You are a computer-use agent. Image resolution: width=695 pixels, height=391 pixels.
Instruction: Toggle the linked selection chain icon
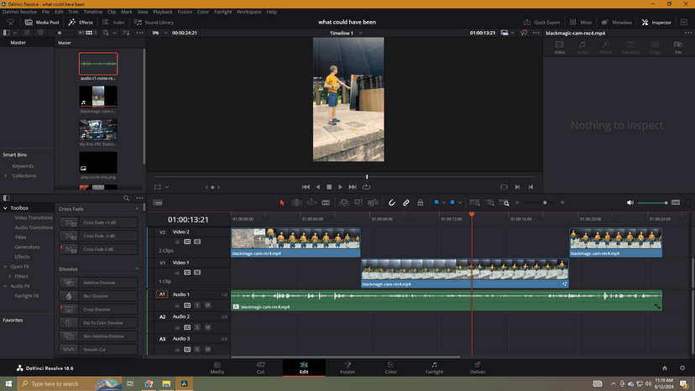pyautogui.click(x=405, y=202)
